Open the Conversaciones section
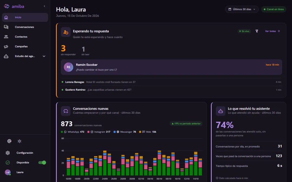The width and height of the screenshot is (292, 182). click(x=25, y=27)
